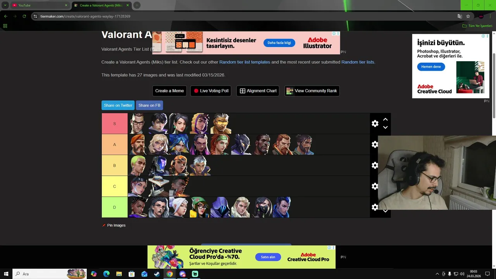Viewport: 496px width, 279px height.
Task: Switch to the YouTube tab
Action: (40, 5)
